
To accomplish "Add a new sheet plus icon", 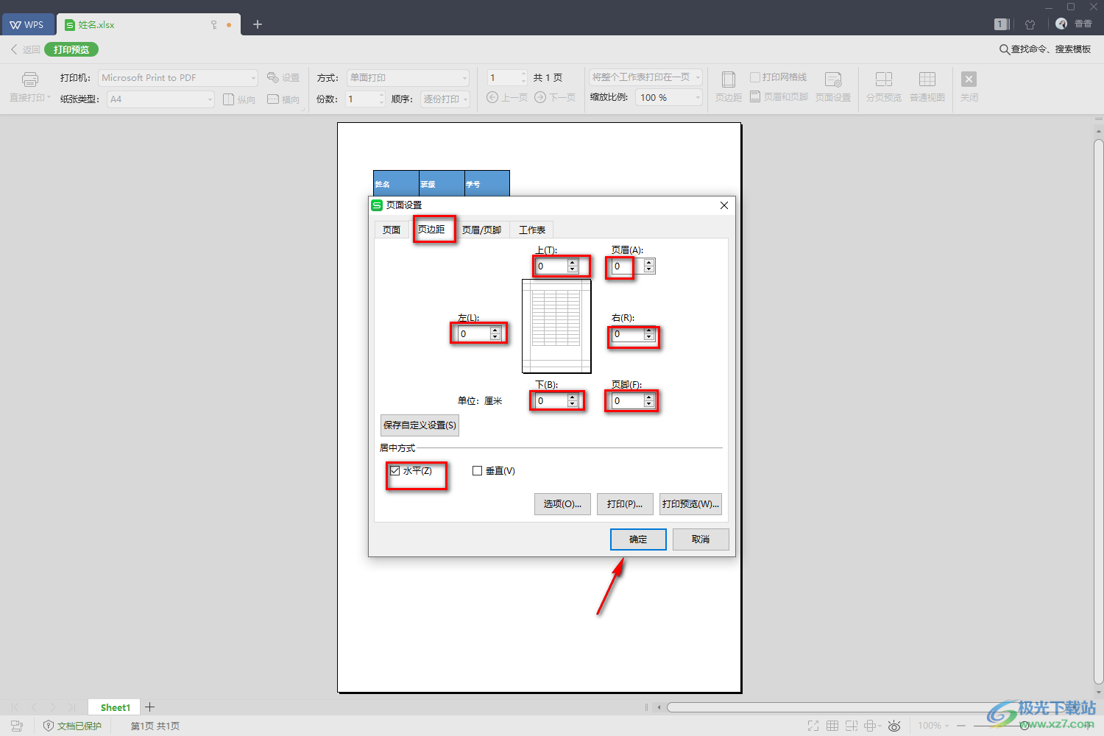I will [x=149, y=707].
